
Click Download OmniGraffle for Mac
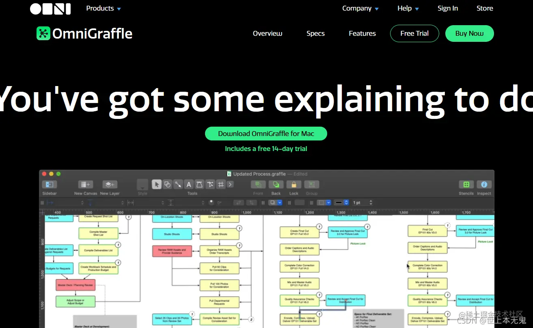pos(266,134)
